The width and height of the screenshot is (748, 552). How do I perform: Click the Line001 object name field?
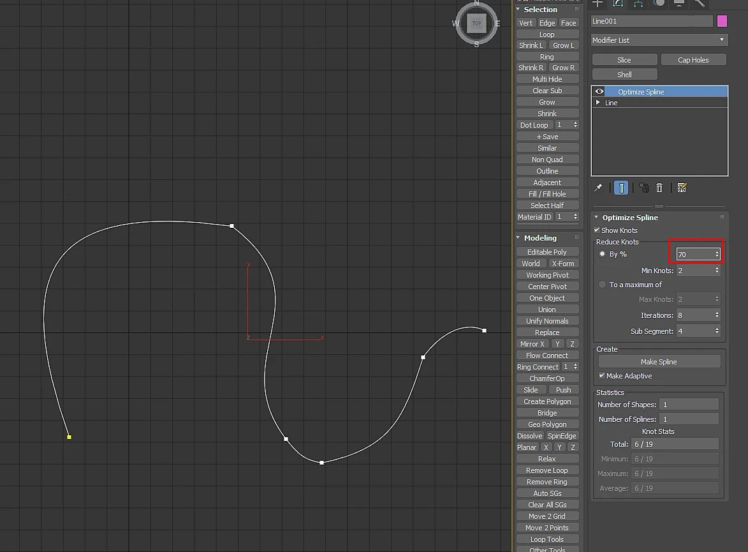[652, 21]
